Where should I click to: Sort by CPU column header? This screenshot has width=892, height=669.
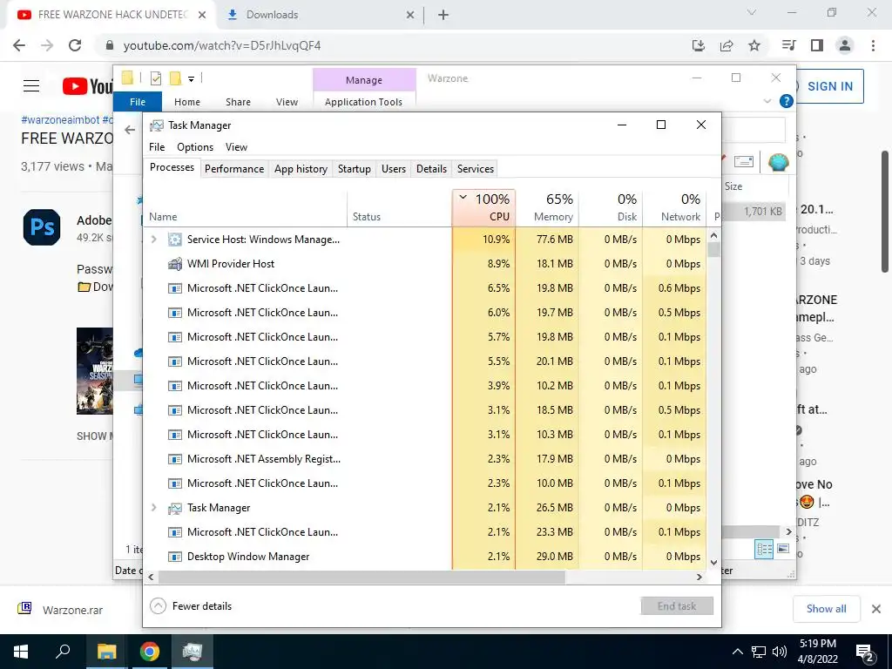(484, 208)
